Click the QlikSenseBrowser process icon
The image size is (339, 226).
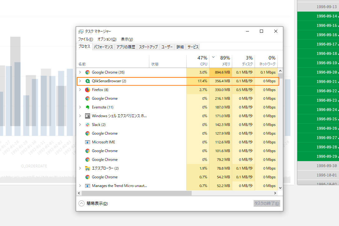(x=88, y=81)
